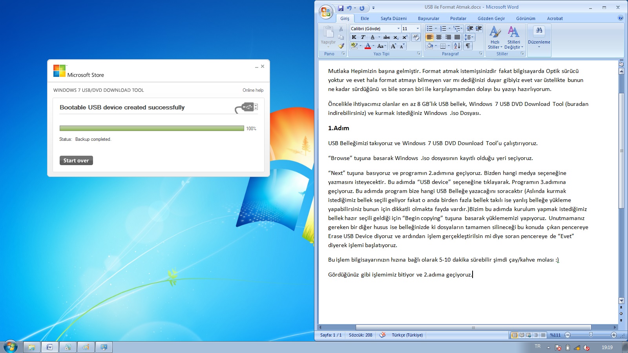Justify the paragraph text
The width and height of the screenshot is (628, 353).
click(457, 37)
